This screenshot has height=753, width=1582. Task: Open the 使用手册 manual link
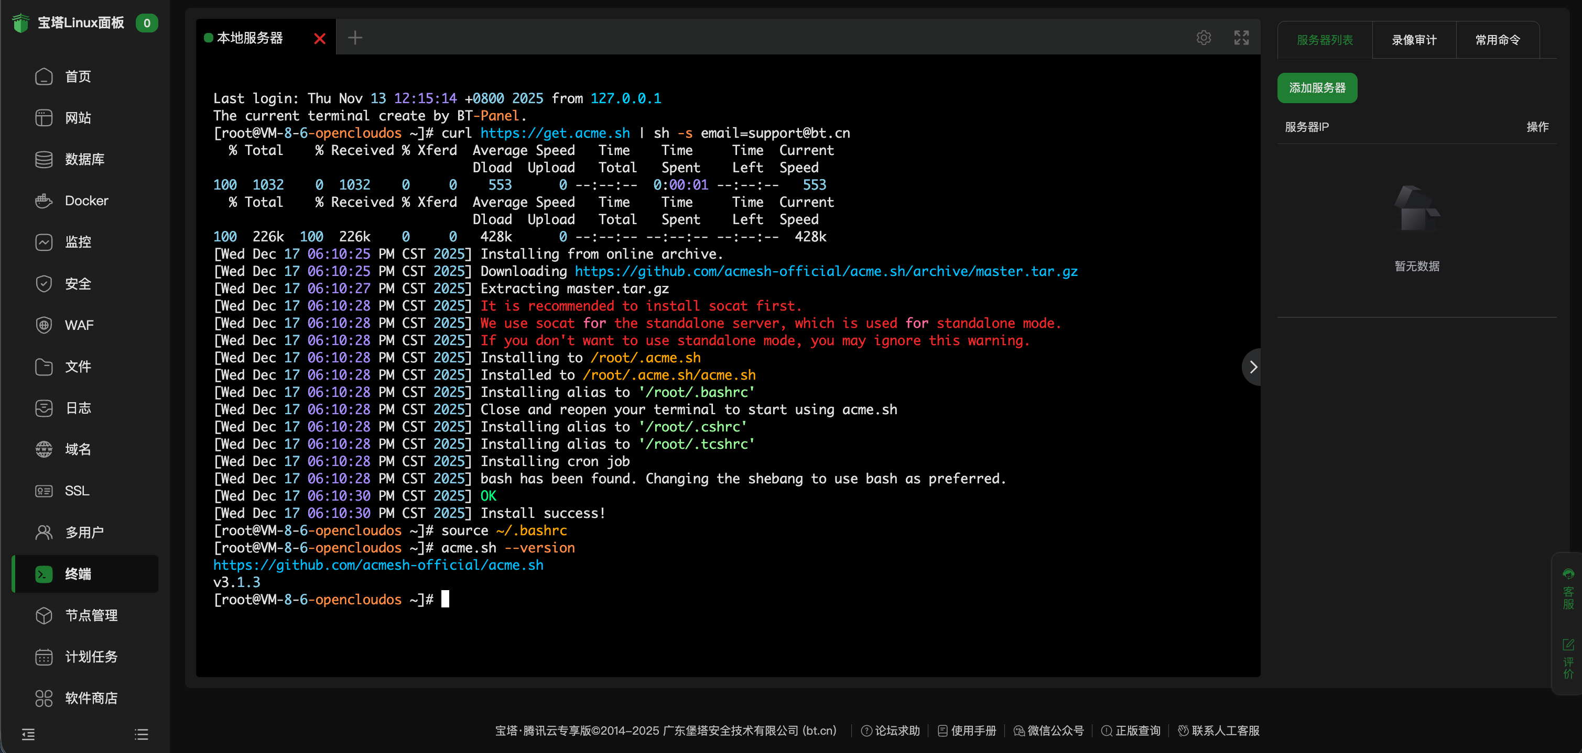(x=973, y=730)
